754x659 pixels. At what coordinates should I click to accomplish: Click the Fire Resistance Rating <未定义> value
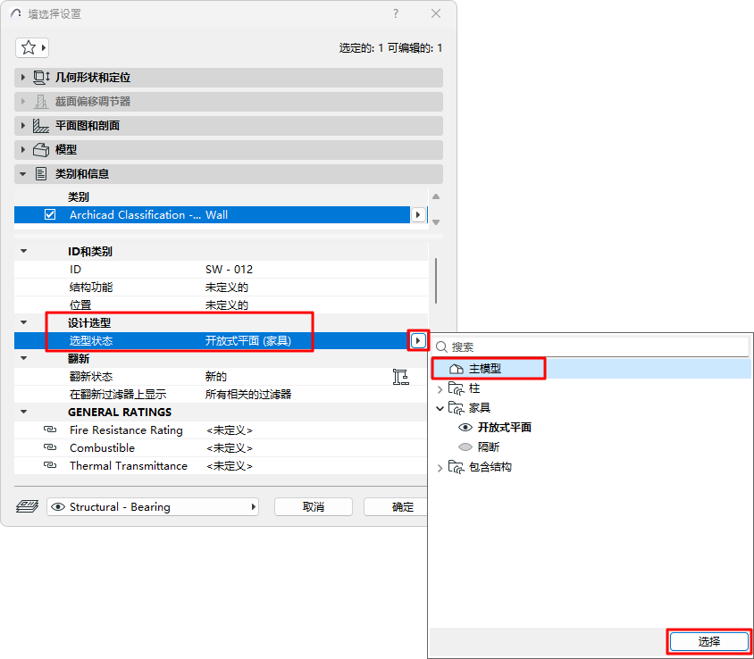230,430
